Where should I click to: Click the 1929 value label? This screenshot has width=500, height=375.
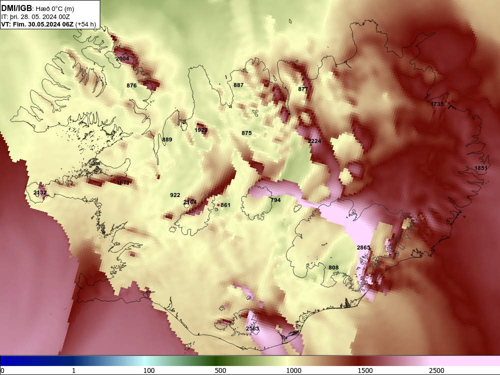201,130
